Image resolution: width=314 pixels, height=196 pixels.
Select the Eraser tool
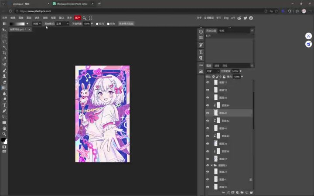pyautogui.click(x=4, y=82)
